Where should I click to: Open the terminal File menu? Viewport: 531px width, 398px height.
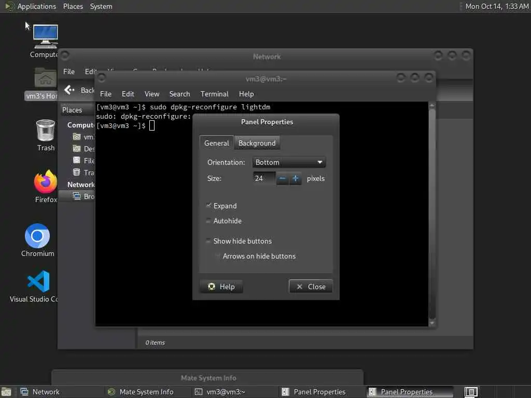pyautogui.click(x=106, y=94)
